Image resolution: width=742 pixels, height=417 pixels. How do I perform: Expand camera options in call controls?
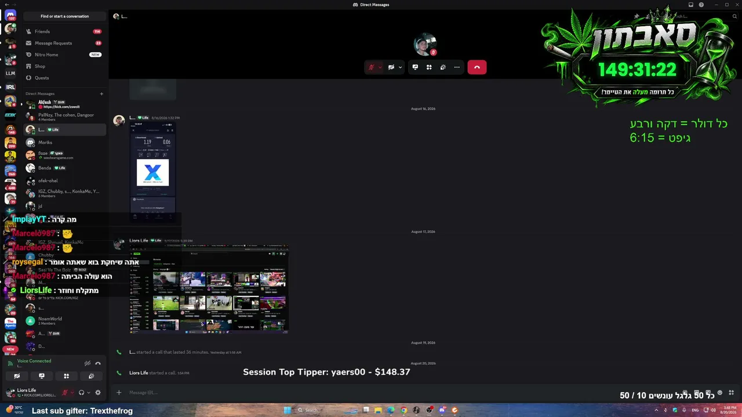400,67
